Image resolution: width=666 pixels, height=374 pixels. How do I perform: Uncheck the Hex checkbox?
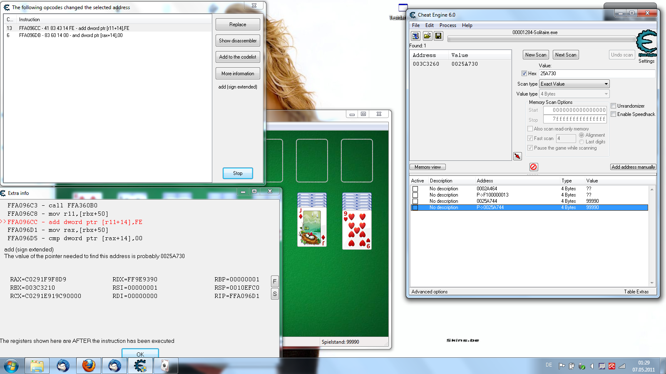[x=524, y=74]
